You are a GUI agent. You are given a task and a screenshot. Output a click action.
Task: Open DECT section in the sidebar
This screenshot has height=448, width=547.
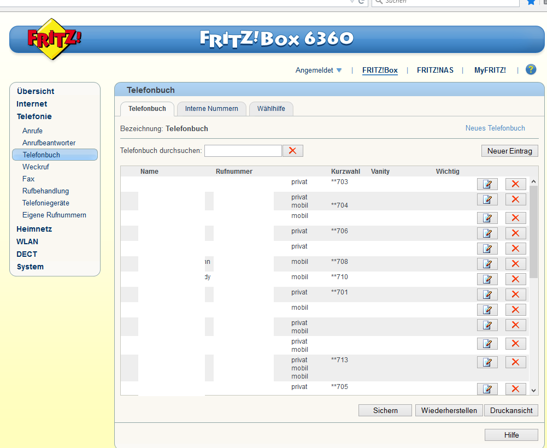27,255
